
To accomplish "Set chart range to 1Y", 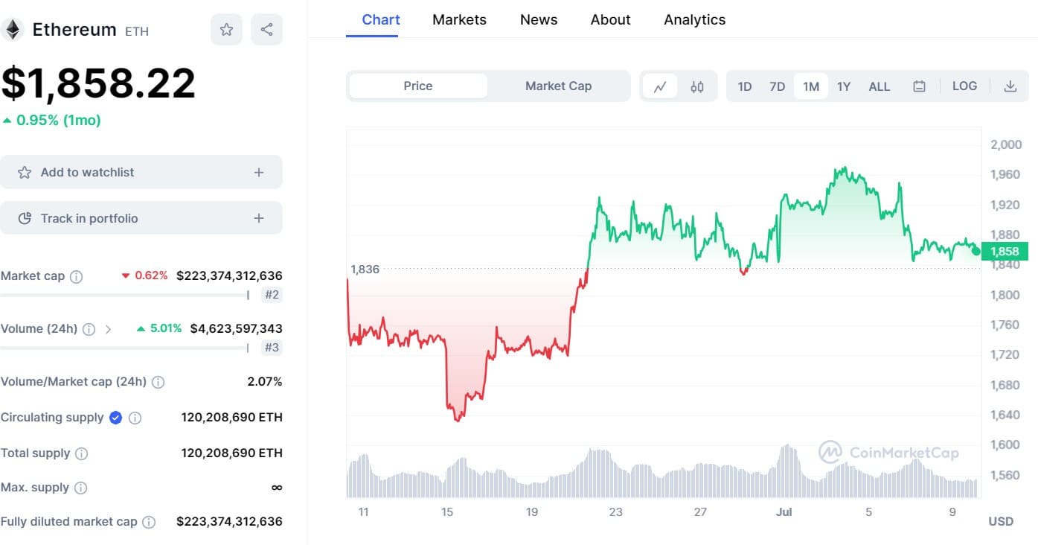I will tap(844, 86).
